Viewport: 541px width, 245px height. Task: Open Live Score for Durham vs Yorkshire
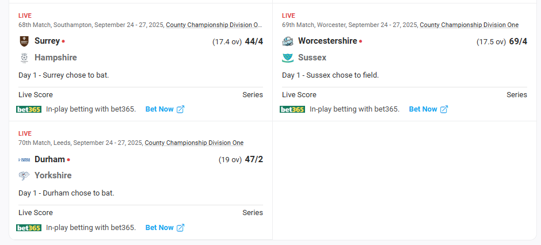click(x=36, y=213)
